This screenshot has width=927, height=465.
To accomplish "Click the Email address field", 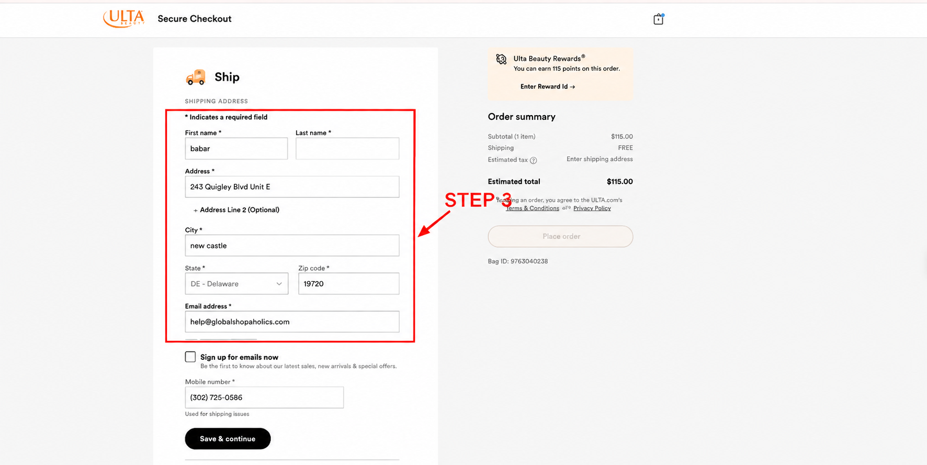I will (x=292, y=322).
